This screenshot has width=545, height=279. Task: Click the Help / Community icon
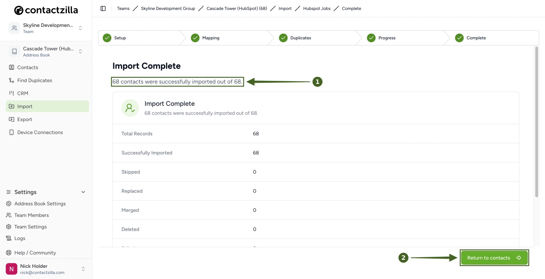9,253
